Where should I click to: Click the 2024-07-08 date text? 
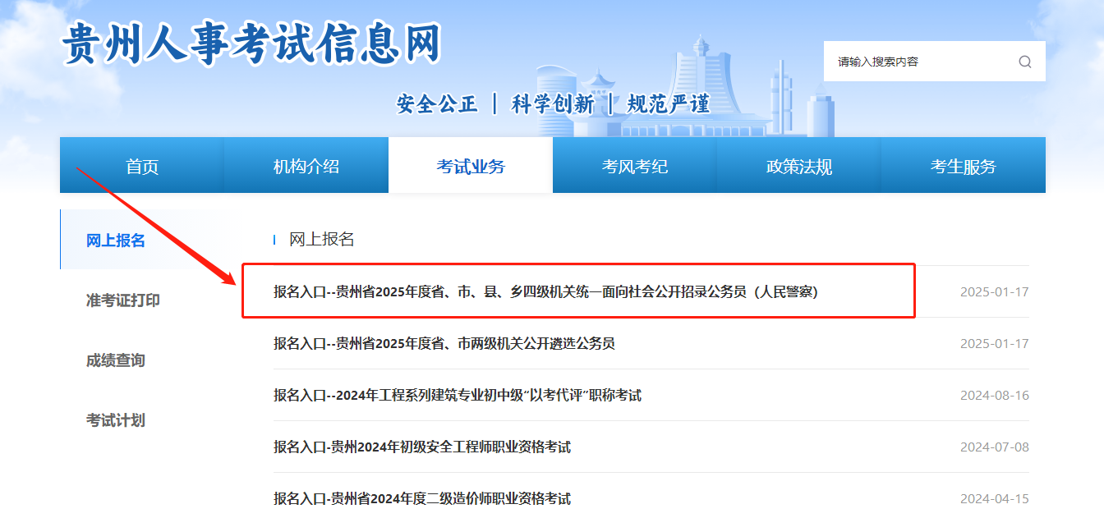coord(994,447)
